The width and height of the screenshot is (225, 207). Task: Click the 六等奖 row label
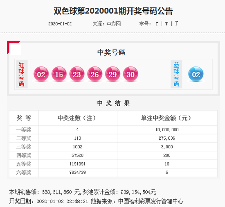click(x=24, y=172)
